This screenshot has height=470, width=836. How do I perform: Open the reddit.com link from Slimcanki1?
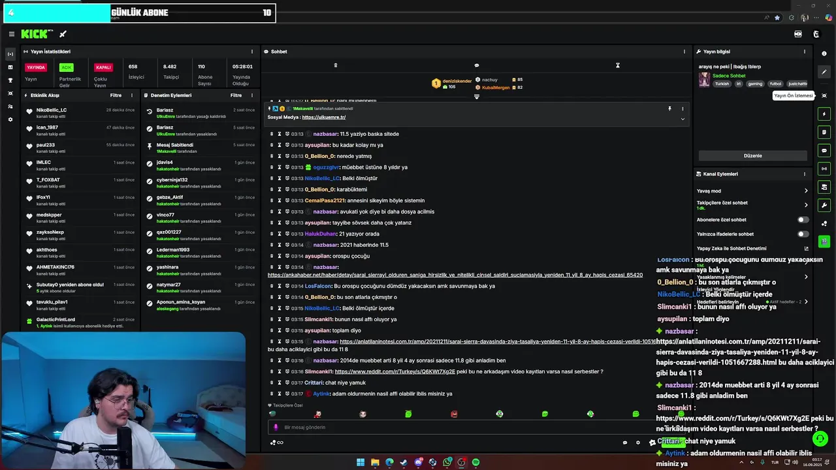click(394, 371)
